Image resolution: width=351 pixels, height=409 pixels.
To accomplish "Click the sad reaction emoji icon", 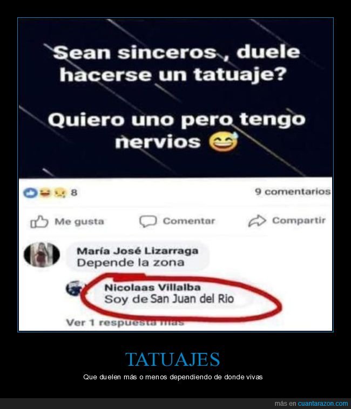I will (x=60, y=193).
